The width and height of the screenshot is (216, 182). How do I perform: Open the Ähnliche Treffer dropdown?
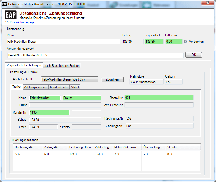click(70, 79)
